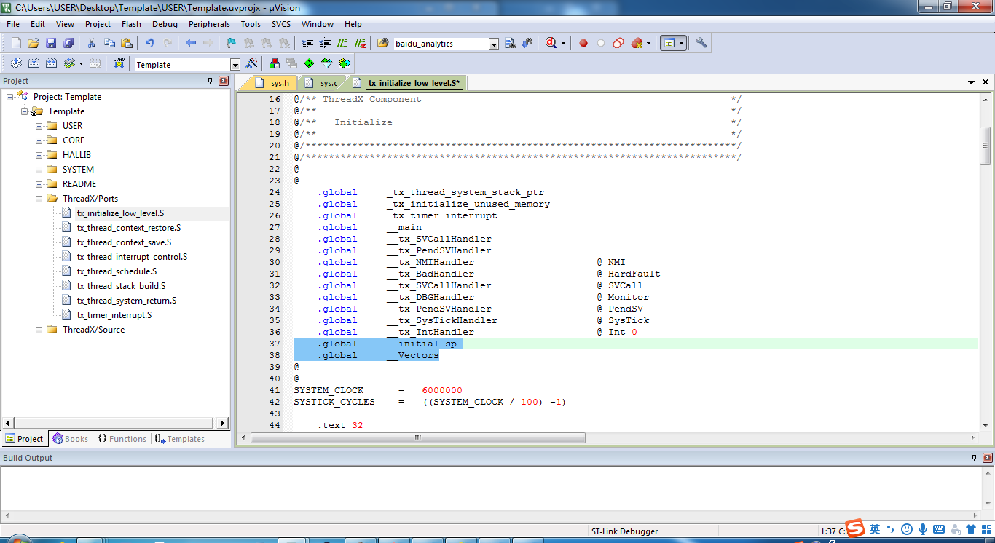Viewport: 995px width, 543px height.
Task: Insert a bookmark on the current line
Action: [231, 44]
